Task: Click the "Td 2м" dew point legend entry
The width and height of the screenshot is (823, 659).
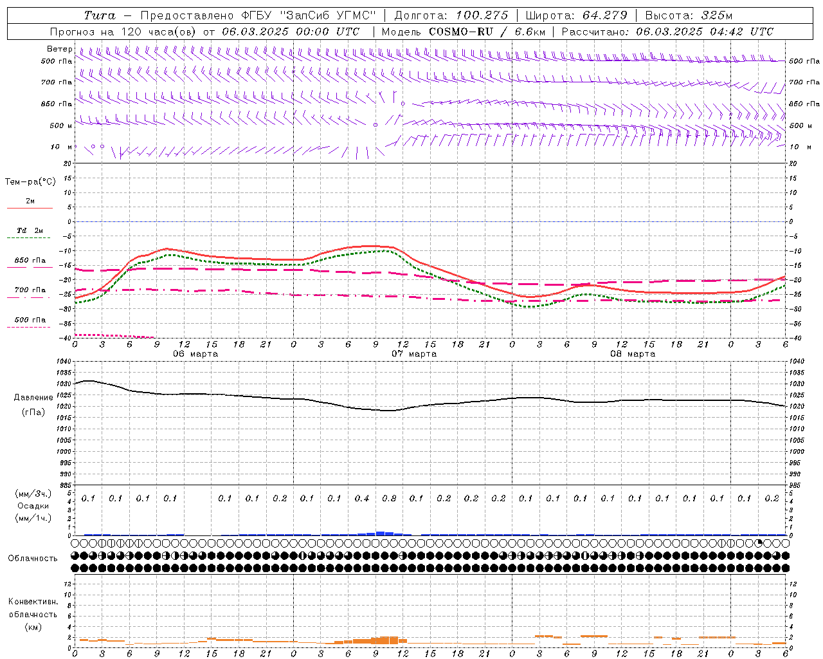Action: (30, 230)
